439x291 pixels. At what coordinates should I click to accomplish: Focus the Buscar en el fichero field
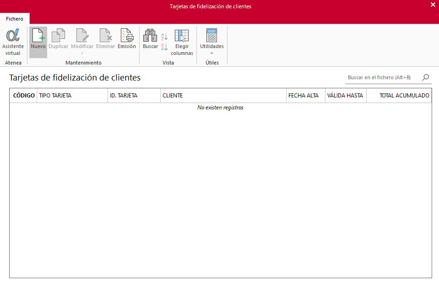click(383, 77)
